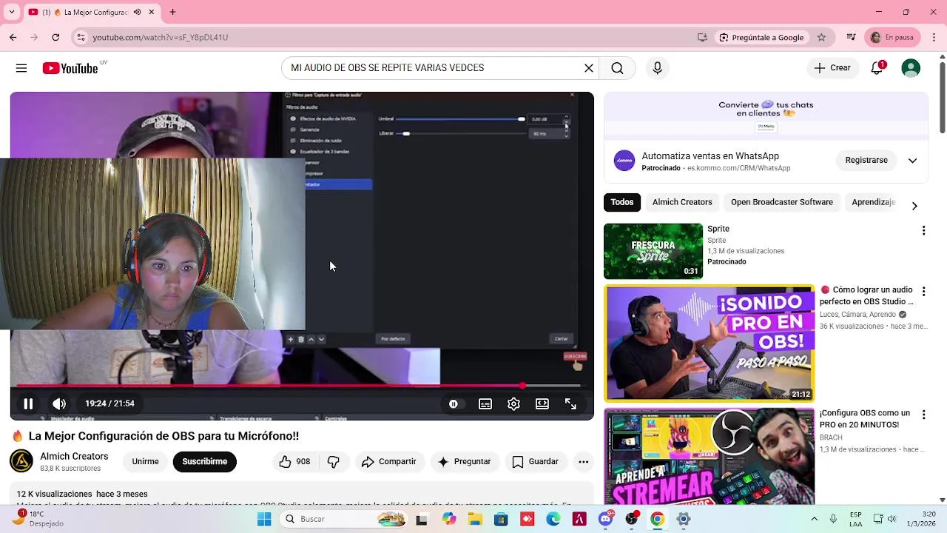This screenshot has height=533, width=947.
Task: Select the Open Broadcaster Software chip
Action: click(x=782, y=202)
